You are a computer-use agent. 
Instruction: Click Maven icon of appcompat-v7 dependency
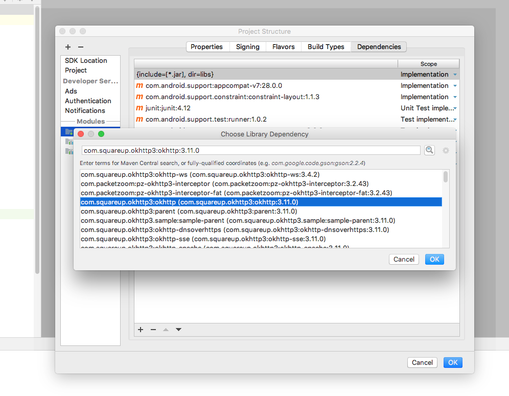click(140, 85)
